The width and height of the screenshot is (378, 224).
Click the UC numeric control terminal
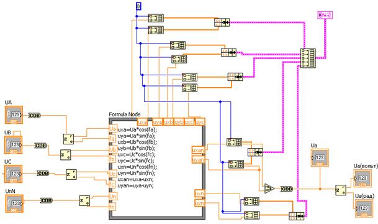coord(14,174)
